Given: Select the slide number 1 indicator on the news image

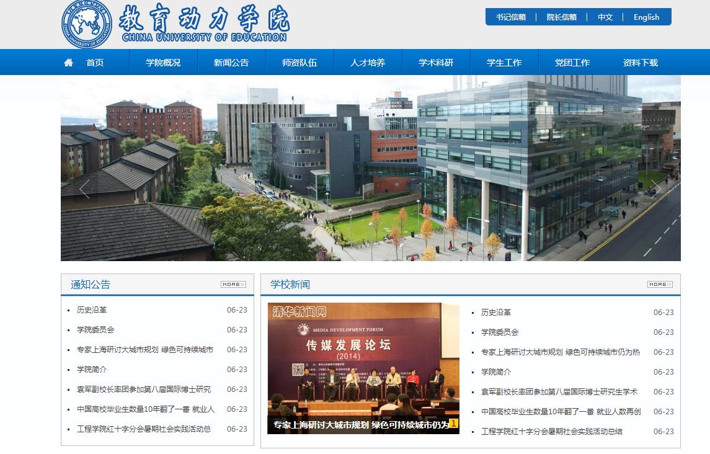Looking at the screenshot, I should tap(453, 424).
